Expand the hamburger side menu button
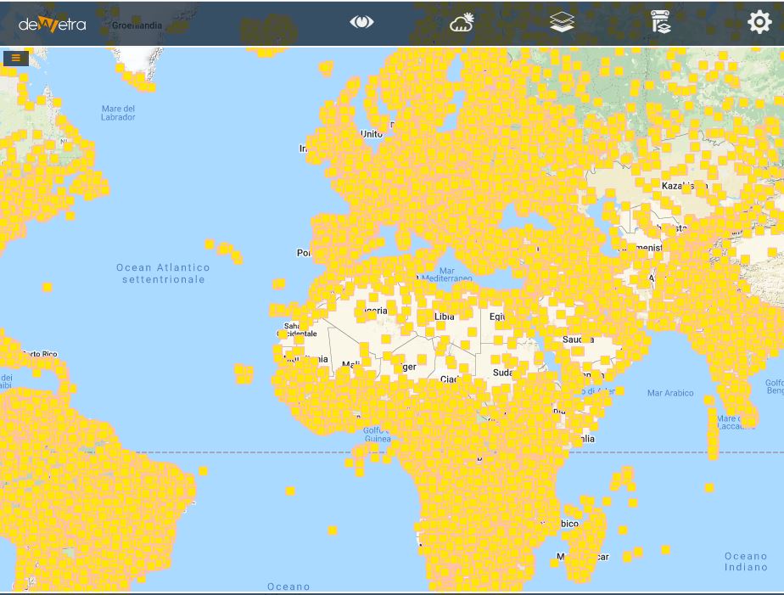Viewport: 784px width, 595px height. [x=16, y=58]
